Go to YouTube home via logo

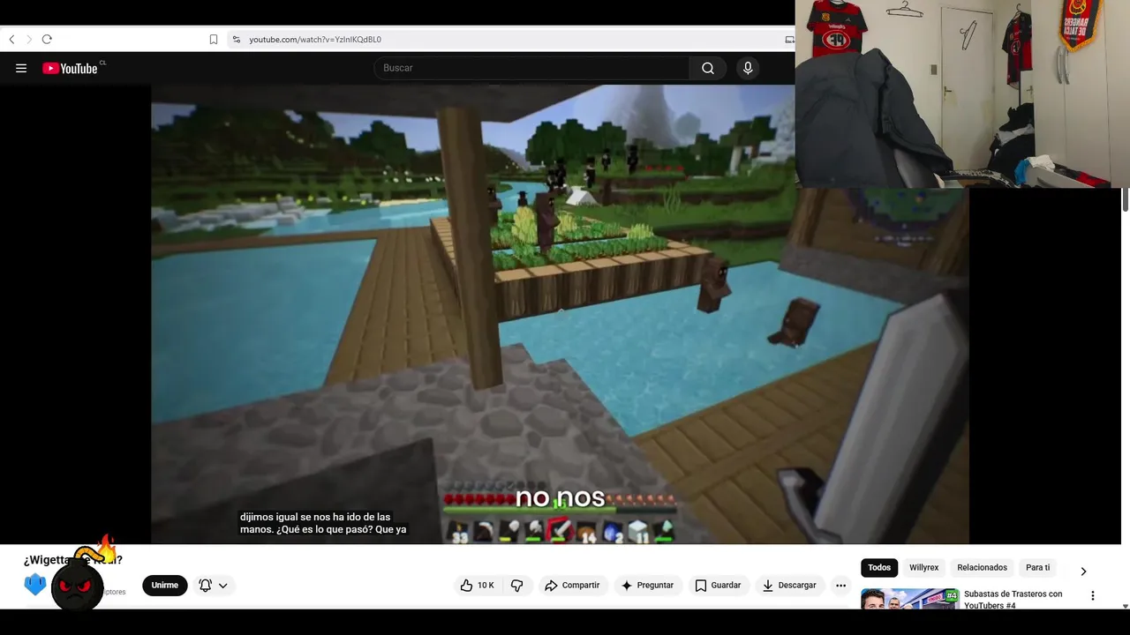tap(71, 68)
